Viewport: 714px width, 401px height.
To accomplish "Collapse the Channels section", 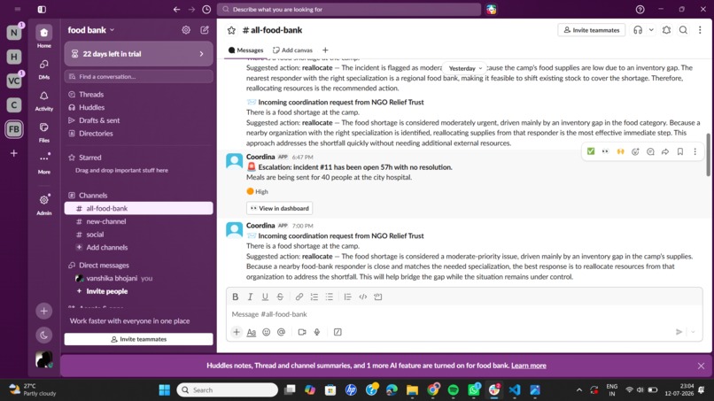I will coord(93,196).
